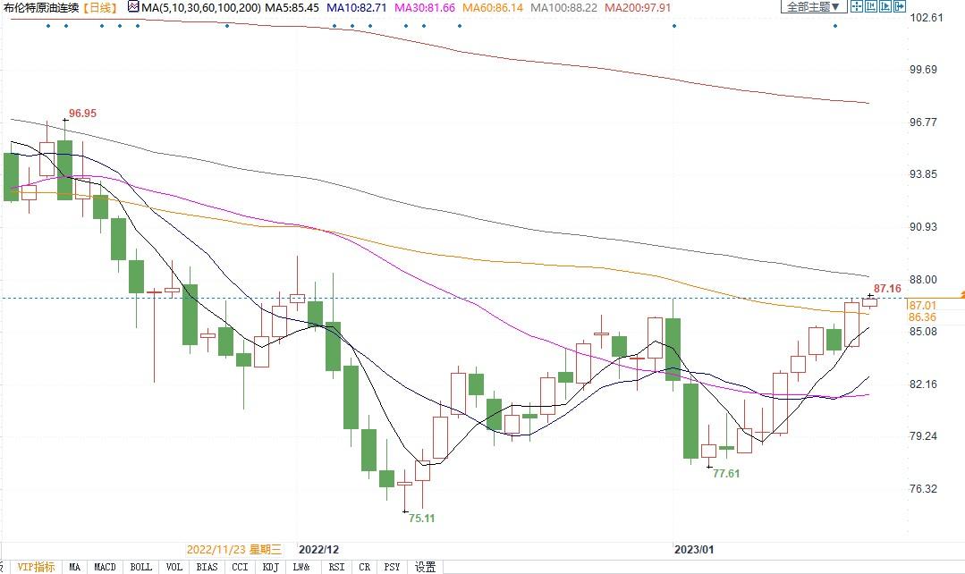965x574 pixels.
Task: Click the orange arrow marker beside price axis
Action: 961,293
